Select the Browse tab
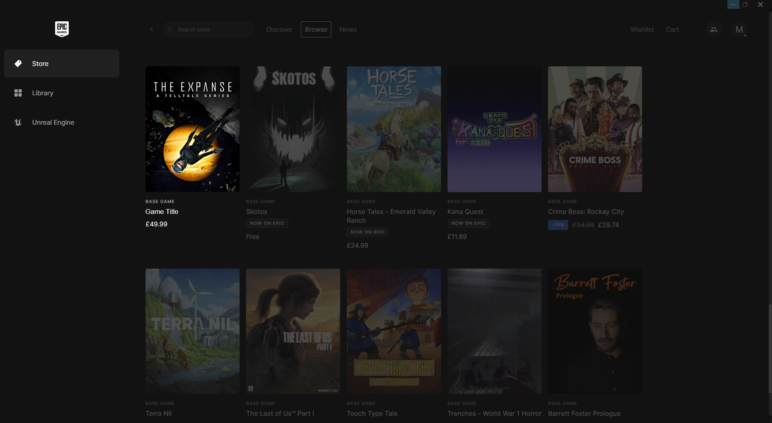Image resolution: width=772 pixels, height=423 pixels. [x=316, y=29]
